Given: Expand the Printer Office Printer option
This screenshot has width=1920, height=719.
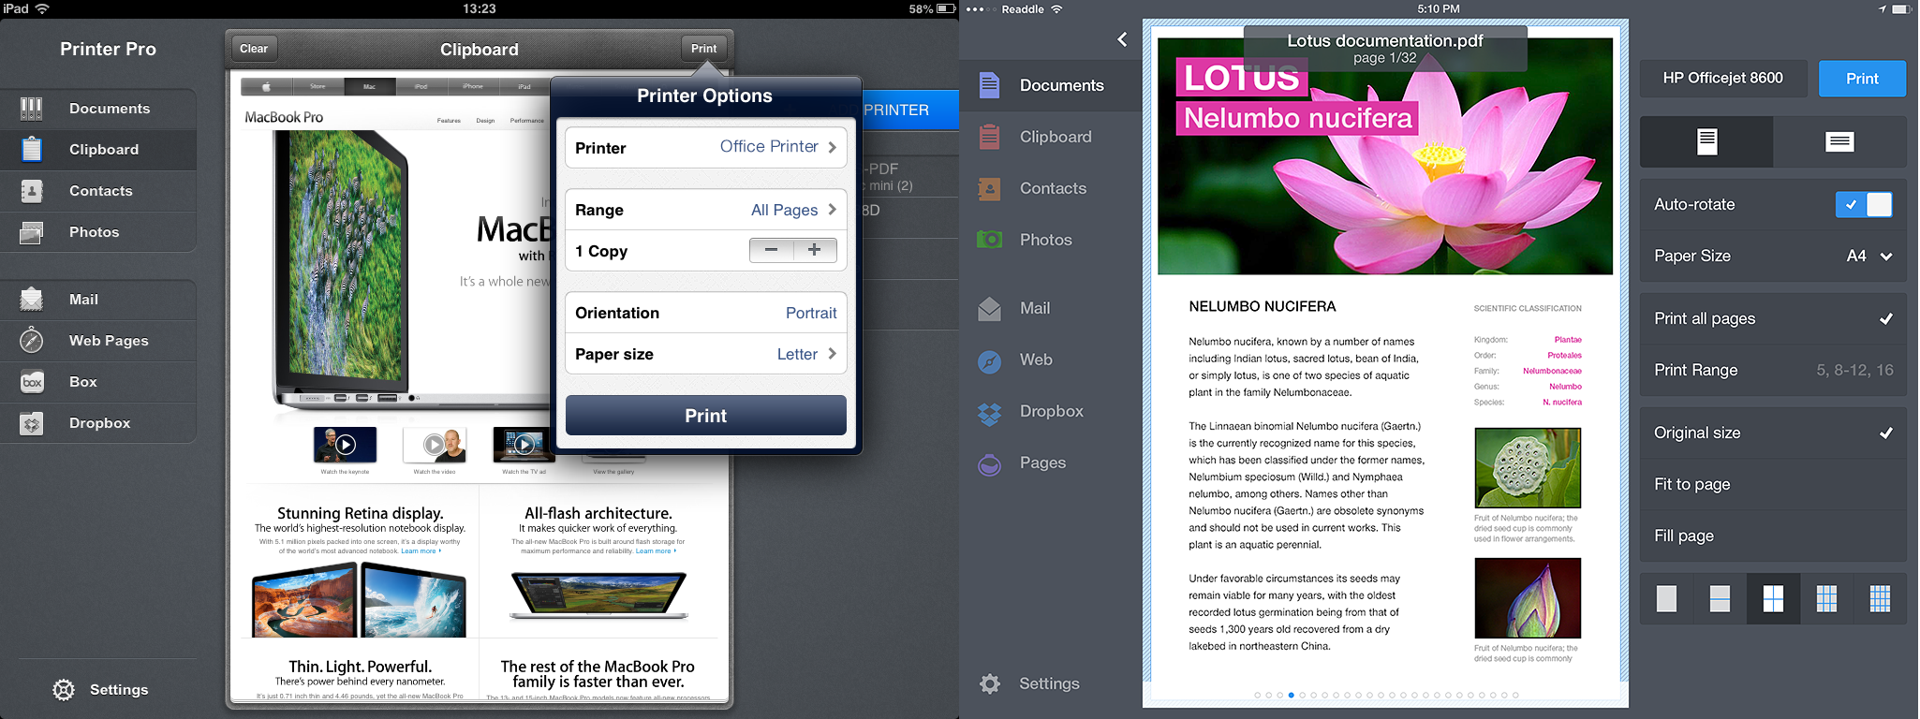Looking at the screenshot, I should (705, 148).
